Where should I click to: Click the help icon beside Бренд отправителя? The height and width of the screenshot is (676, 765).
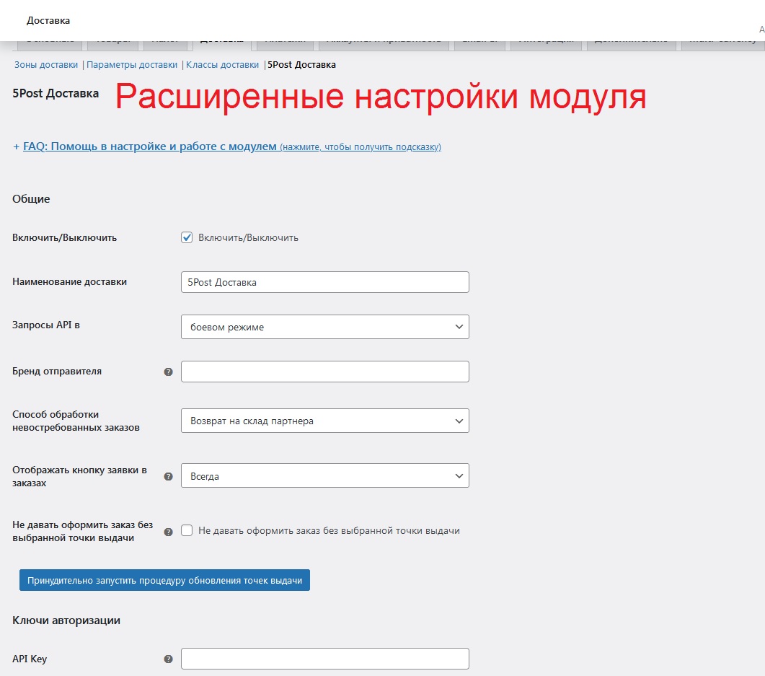[168, 372]
